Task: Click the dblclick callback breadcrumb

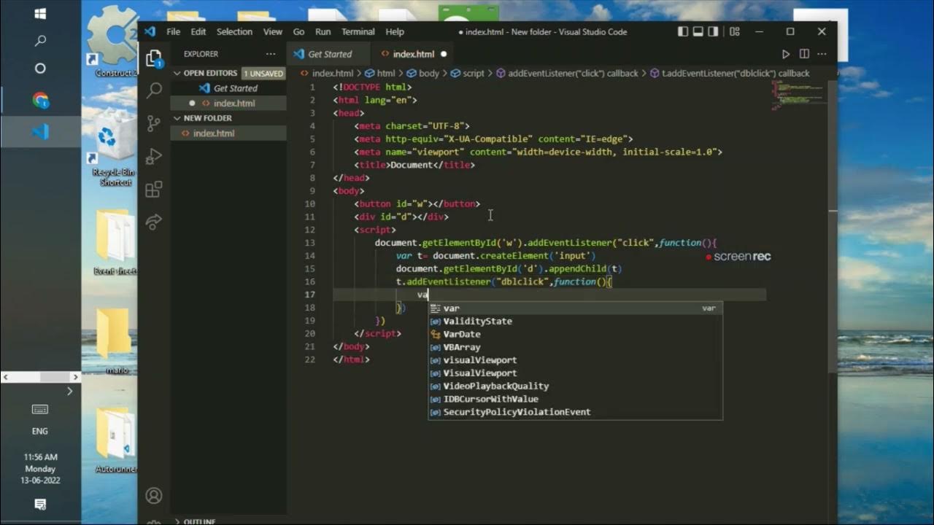Action: [x=730, y=73]
